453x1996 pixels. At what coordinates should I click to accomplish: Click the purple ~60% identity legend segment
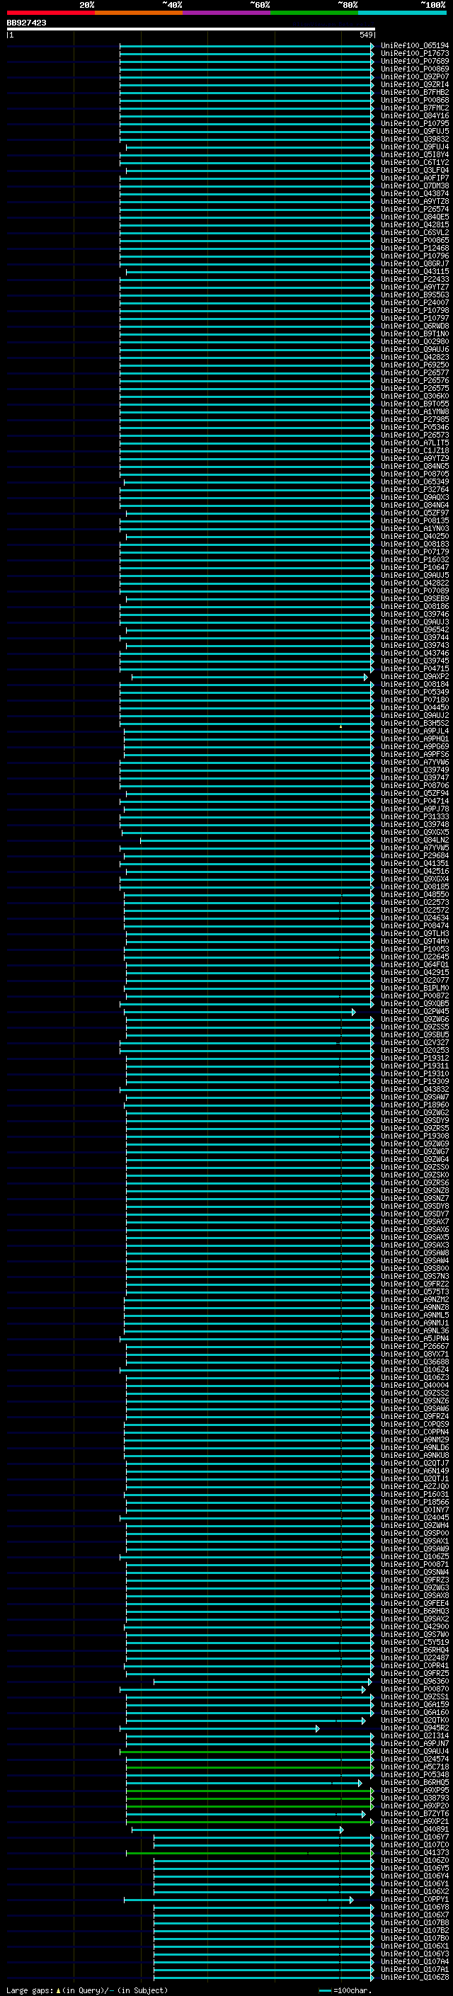pos(226,13)
